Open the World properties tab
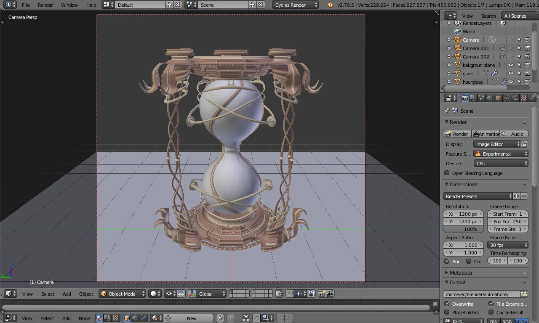This screenshot has height=323, width=539. pos(489,98)
